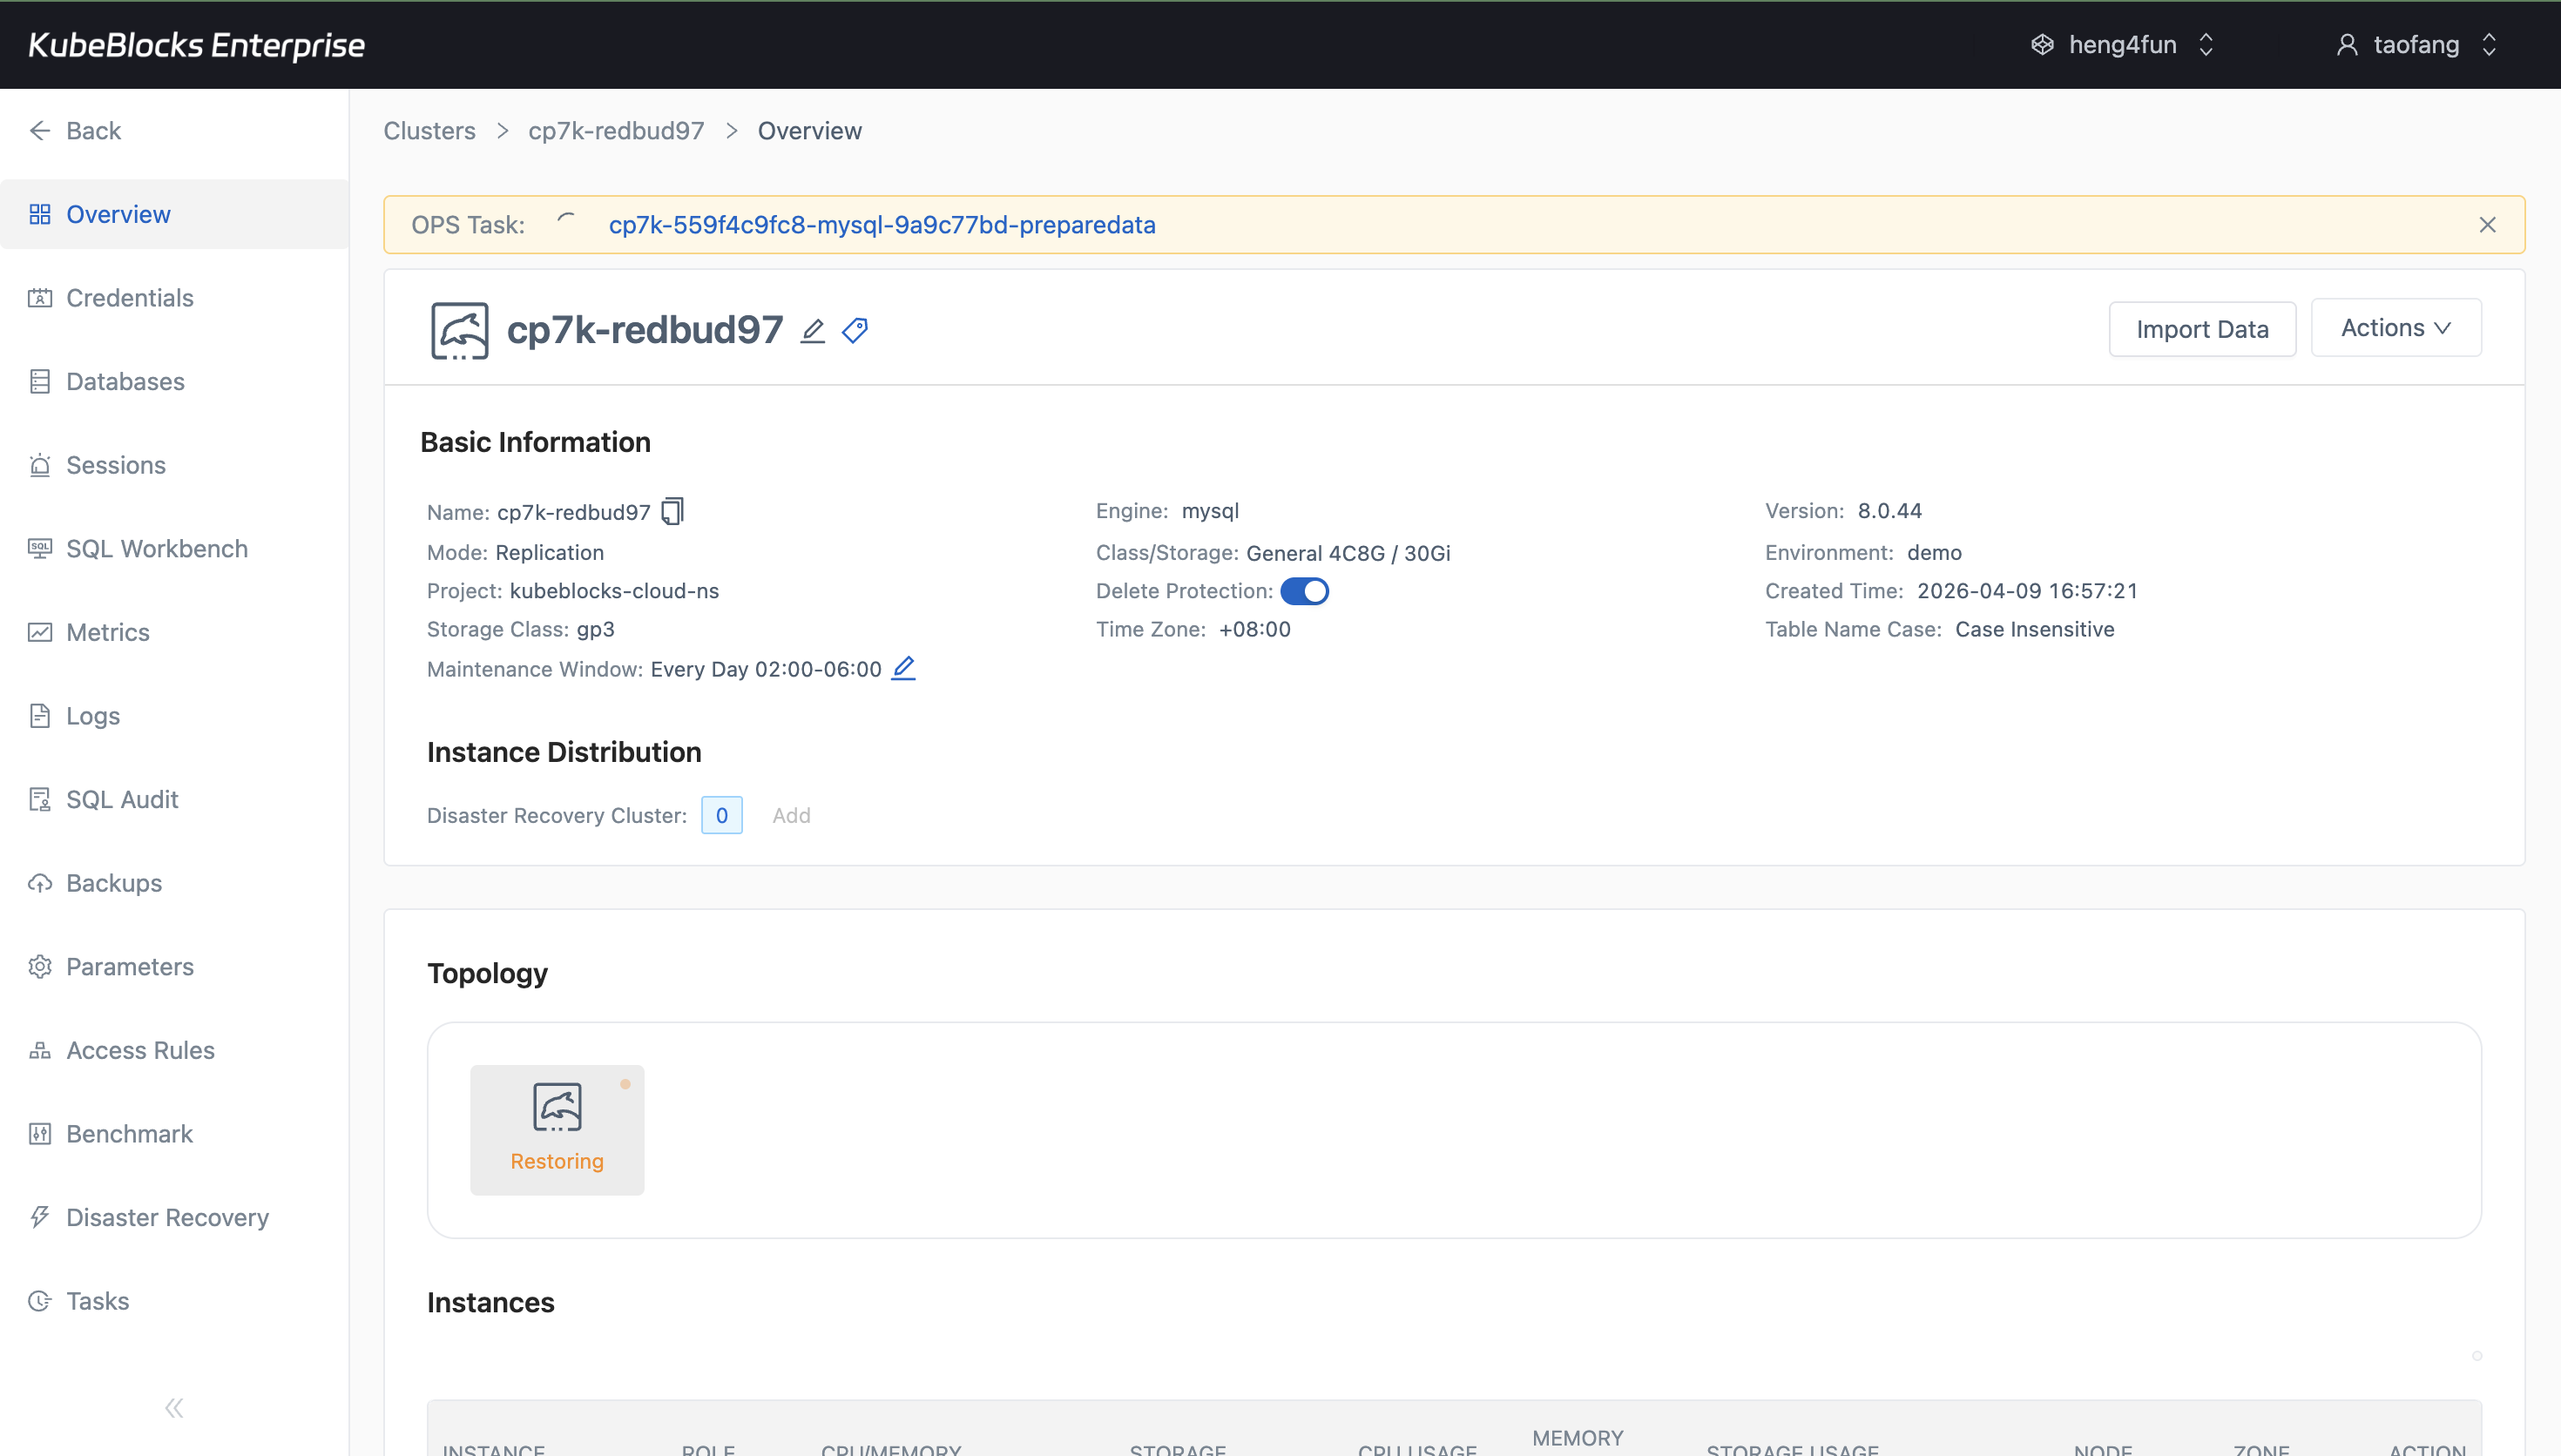Image resolution: width=2561 pixels, height=1456 pixels.
Task: Click the disaster recovery cluster count badge
Action: click(721, 814)
